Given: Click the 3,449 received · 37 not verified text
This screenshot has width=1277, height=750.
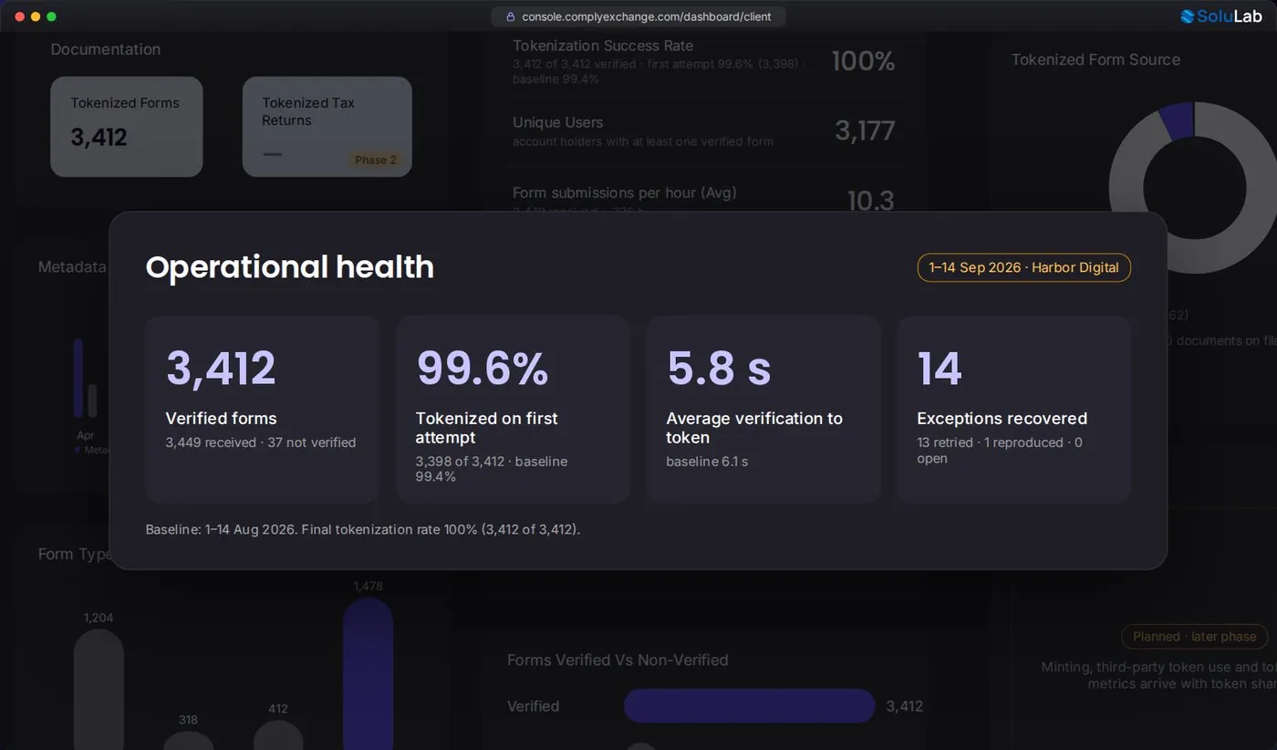Looking at the screenshot, I should (261, 443).
